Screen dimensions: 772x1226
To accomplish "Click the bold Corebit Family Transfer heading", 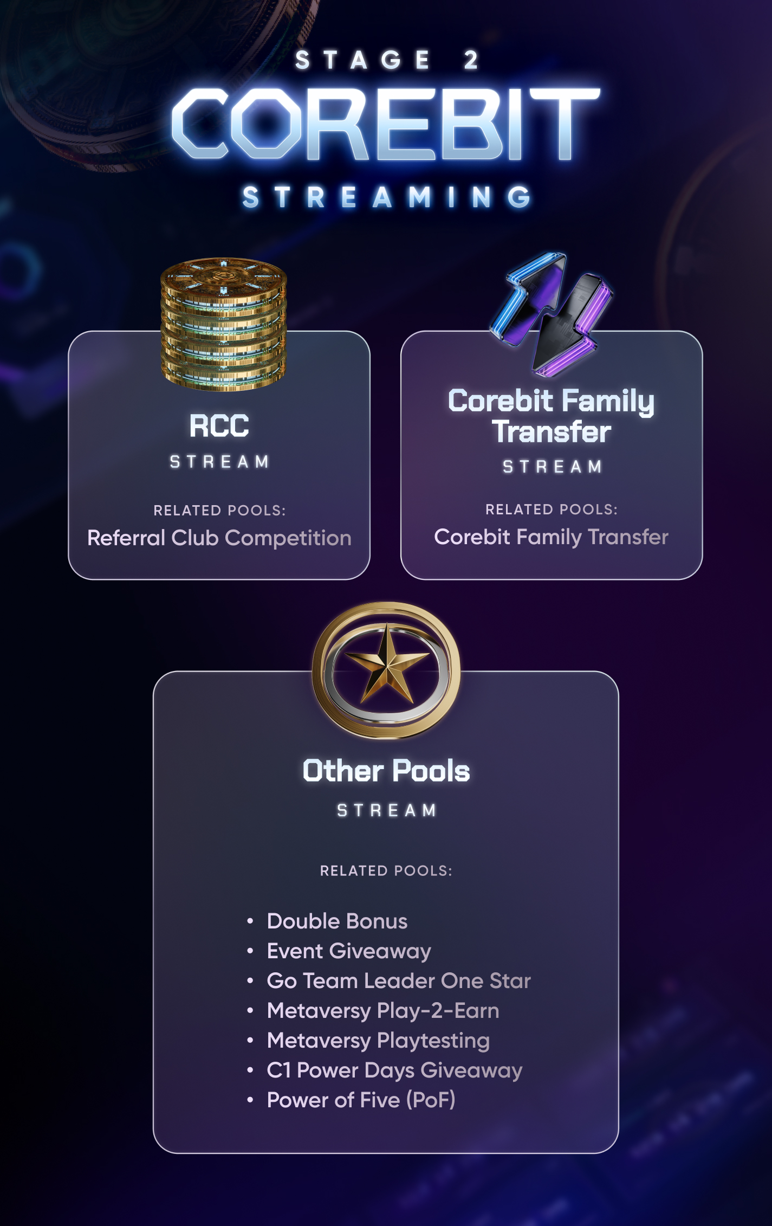I will click(551, 416).
